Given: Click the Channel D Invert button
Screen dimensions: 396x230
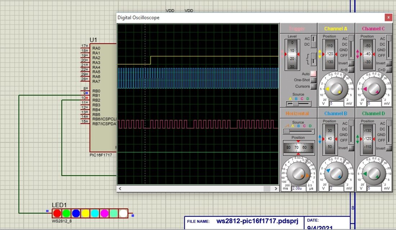Looking at the screenshot, I should pos(389,148).
